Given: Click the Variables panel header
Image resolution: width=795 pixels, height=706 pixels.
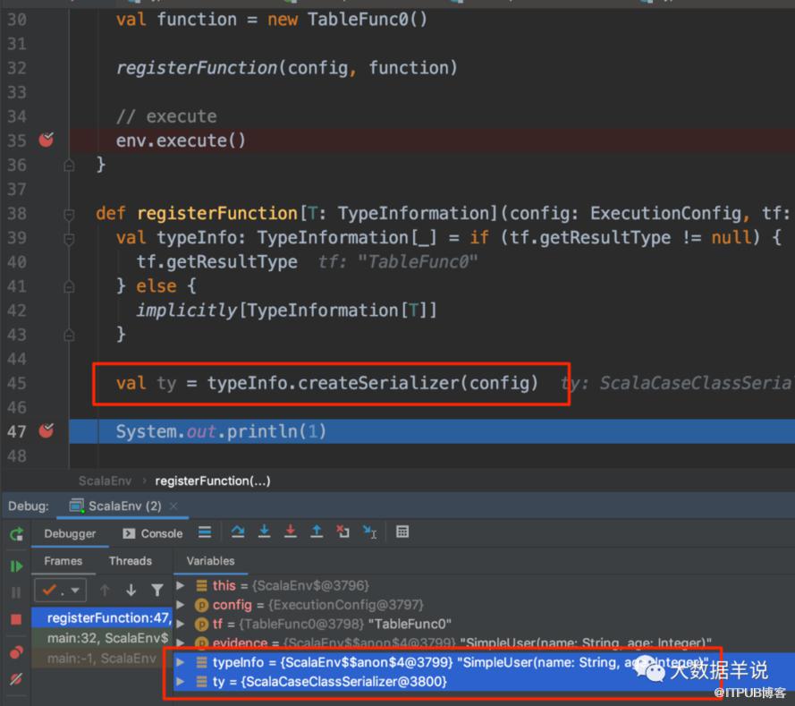Looking at the screenshot, I should click(210, 561).
